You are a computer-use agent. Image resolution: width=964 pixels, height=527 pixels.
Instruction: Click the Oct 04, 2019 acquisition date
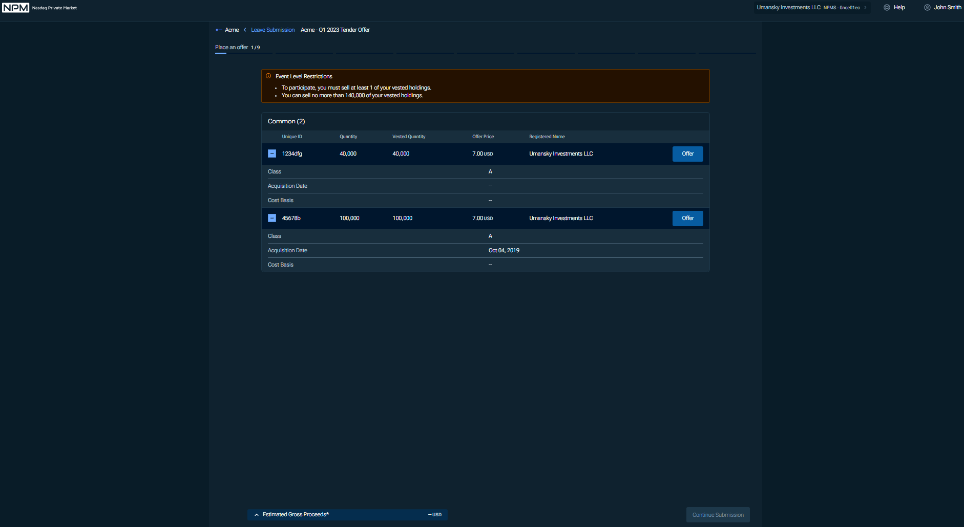(504, 251)
